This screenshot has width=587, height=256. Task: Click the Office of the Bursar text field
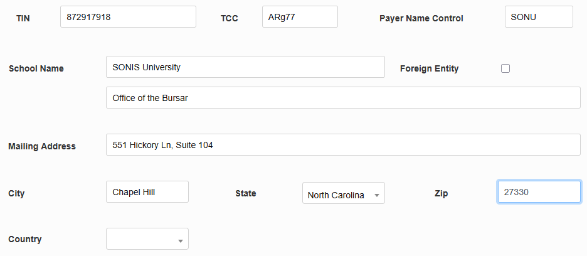343,98
